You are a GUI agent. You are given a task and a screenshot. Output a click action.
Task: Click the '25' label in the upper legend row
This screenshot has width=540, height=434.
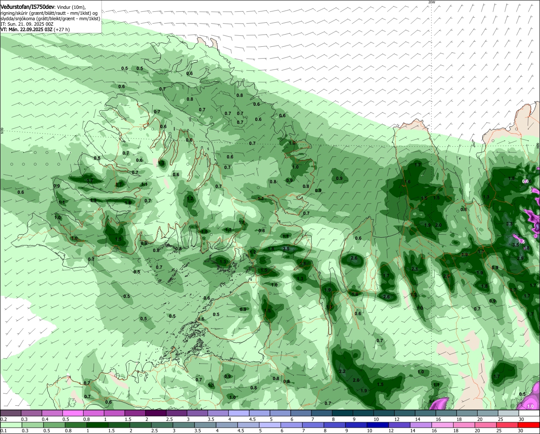(x=501, y=419)
